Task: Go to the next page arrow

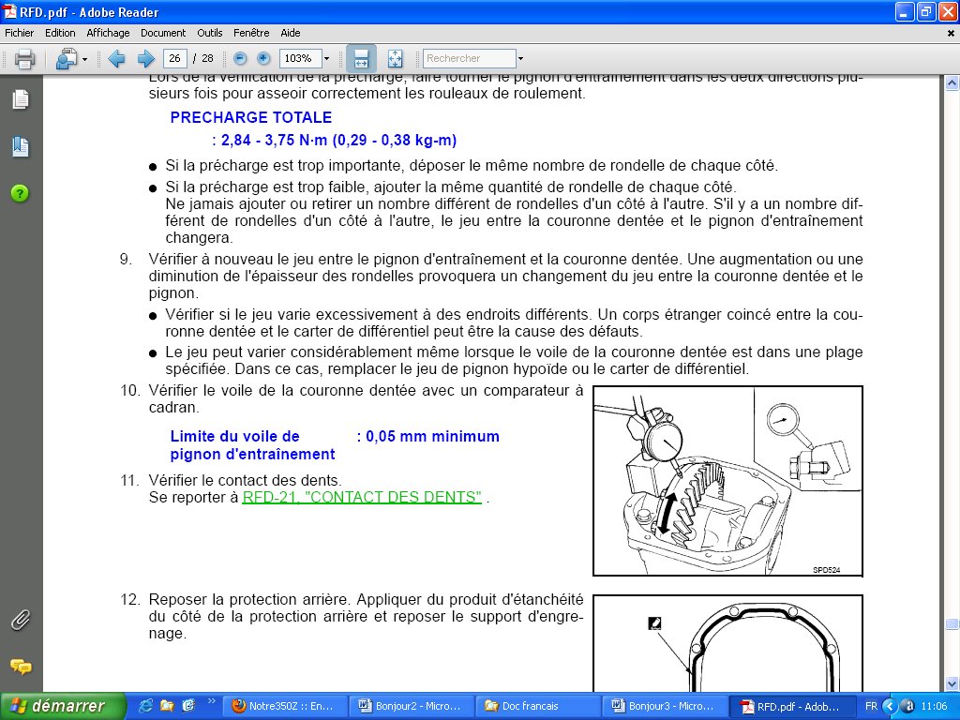Action: click(145, 59)
